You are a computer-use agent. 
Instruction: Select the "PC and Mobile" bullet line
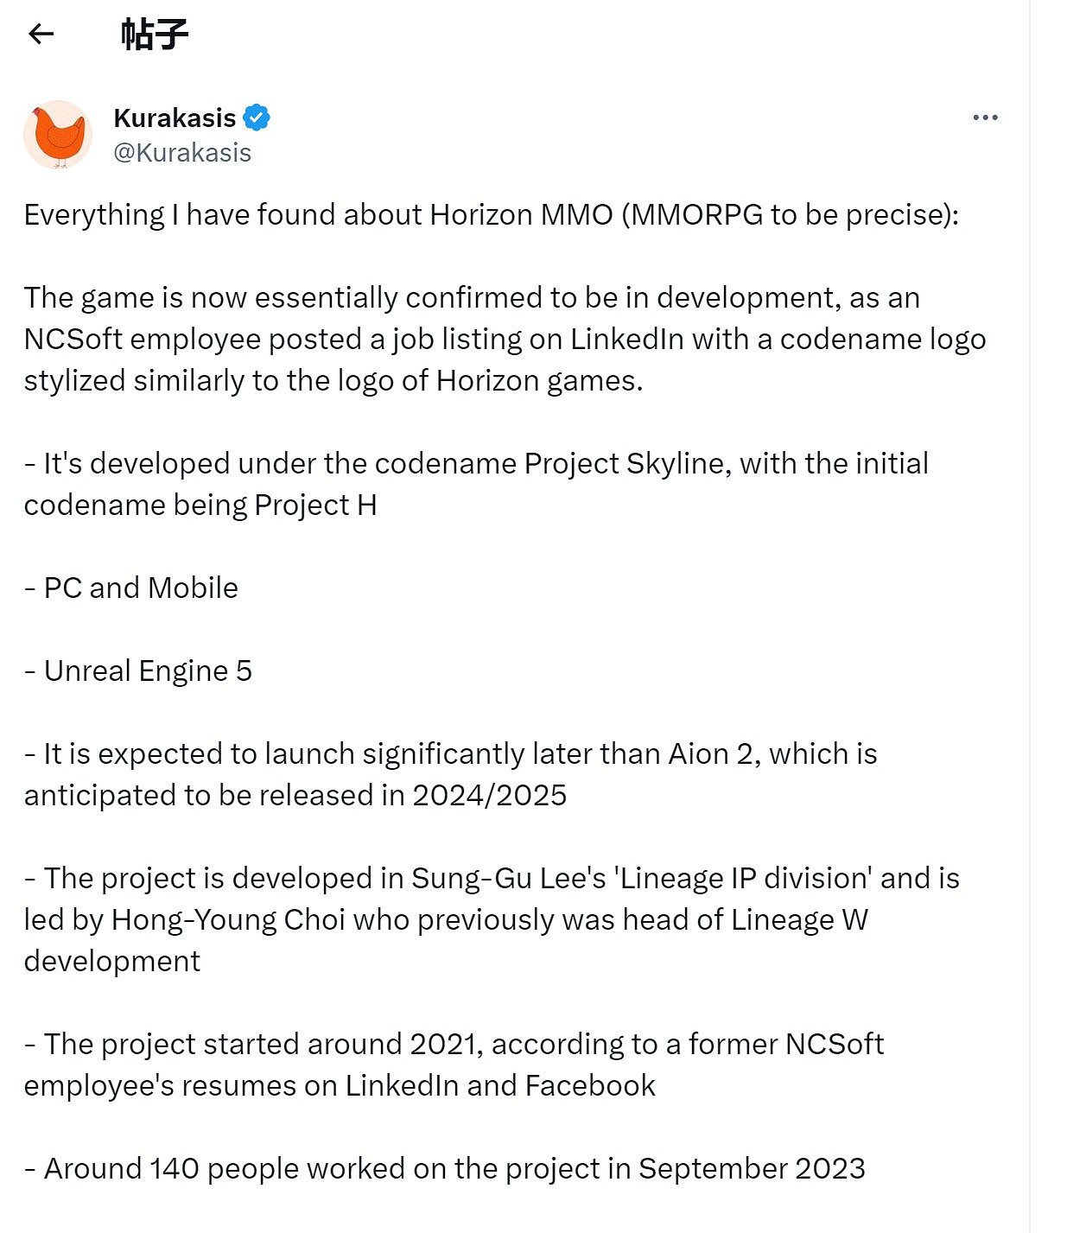131,588
